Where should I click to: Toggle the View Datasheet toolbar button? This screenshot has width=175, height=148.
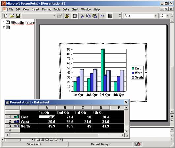click(x=75, y=16)
